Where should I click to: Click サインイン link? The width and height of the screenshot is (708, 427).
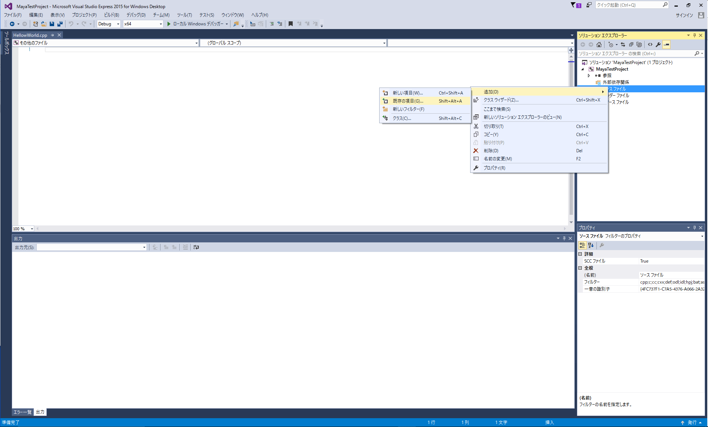pos(684,15)
